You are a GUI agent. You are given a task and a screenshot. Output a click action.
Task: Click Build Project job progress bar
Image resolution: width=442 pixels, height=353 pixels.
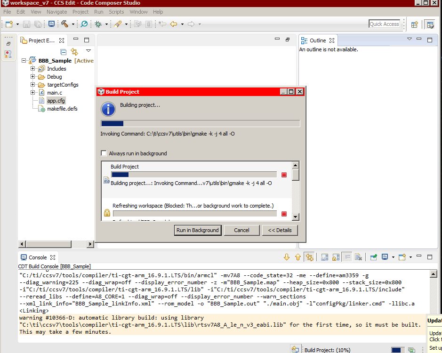[x=194, y=175]
